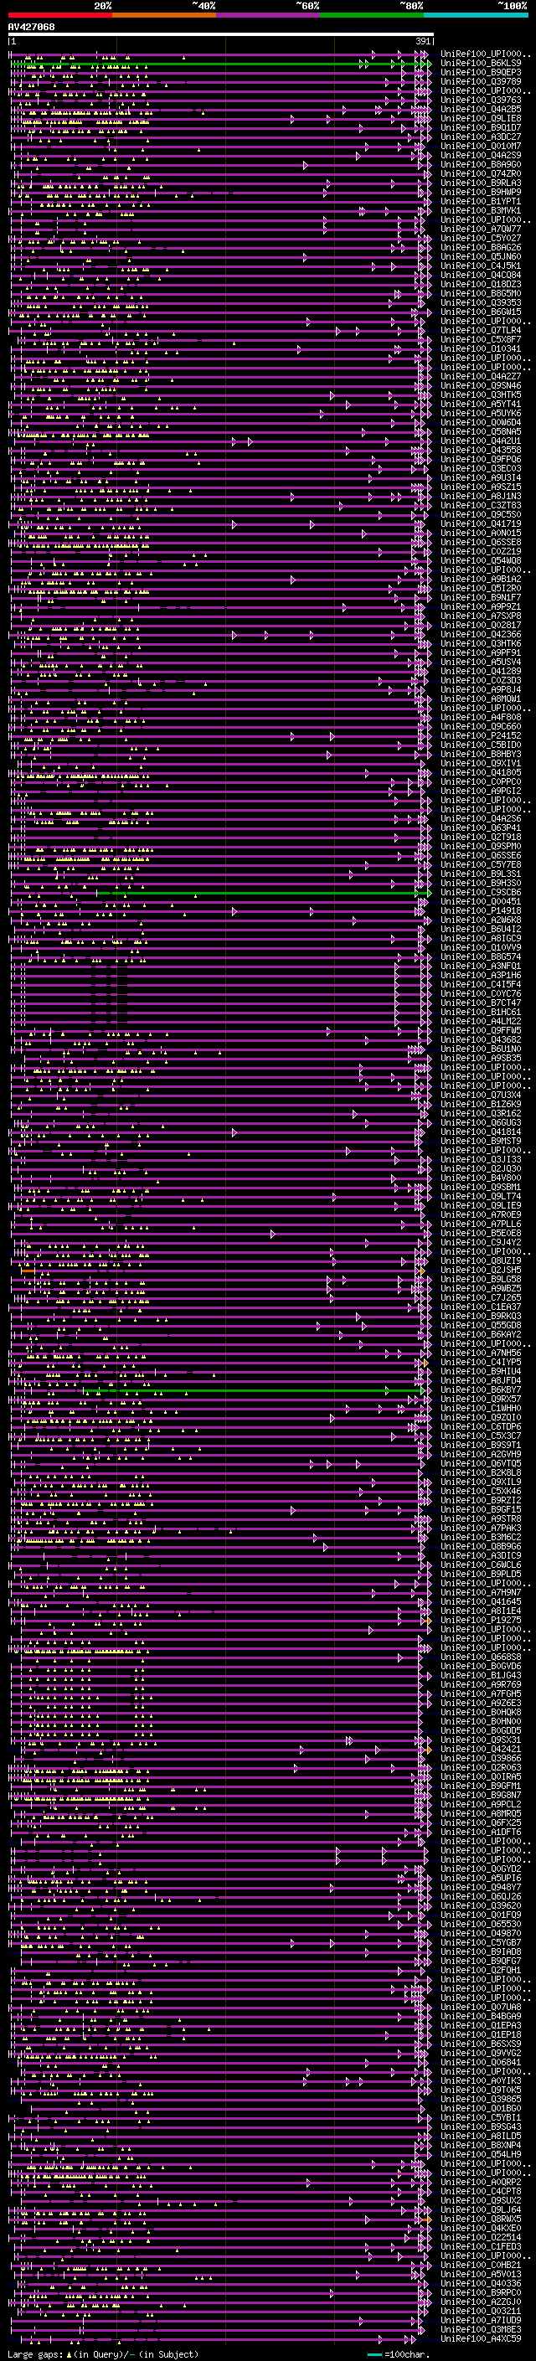
Task: Select label UniRef100_Q7TLR4
Action: coord(481,330)
